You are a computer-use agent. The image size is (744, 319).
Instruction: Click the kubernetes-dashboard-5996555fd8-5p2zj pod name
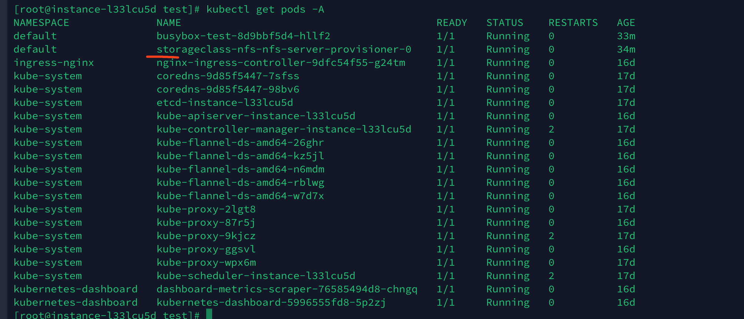[x=271, y=303]
